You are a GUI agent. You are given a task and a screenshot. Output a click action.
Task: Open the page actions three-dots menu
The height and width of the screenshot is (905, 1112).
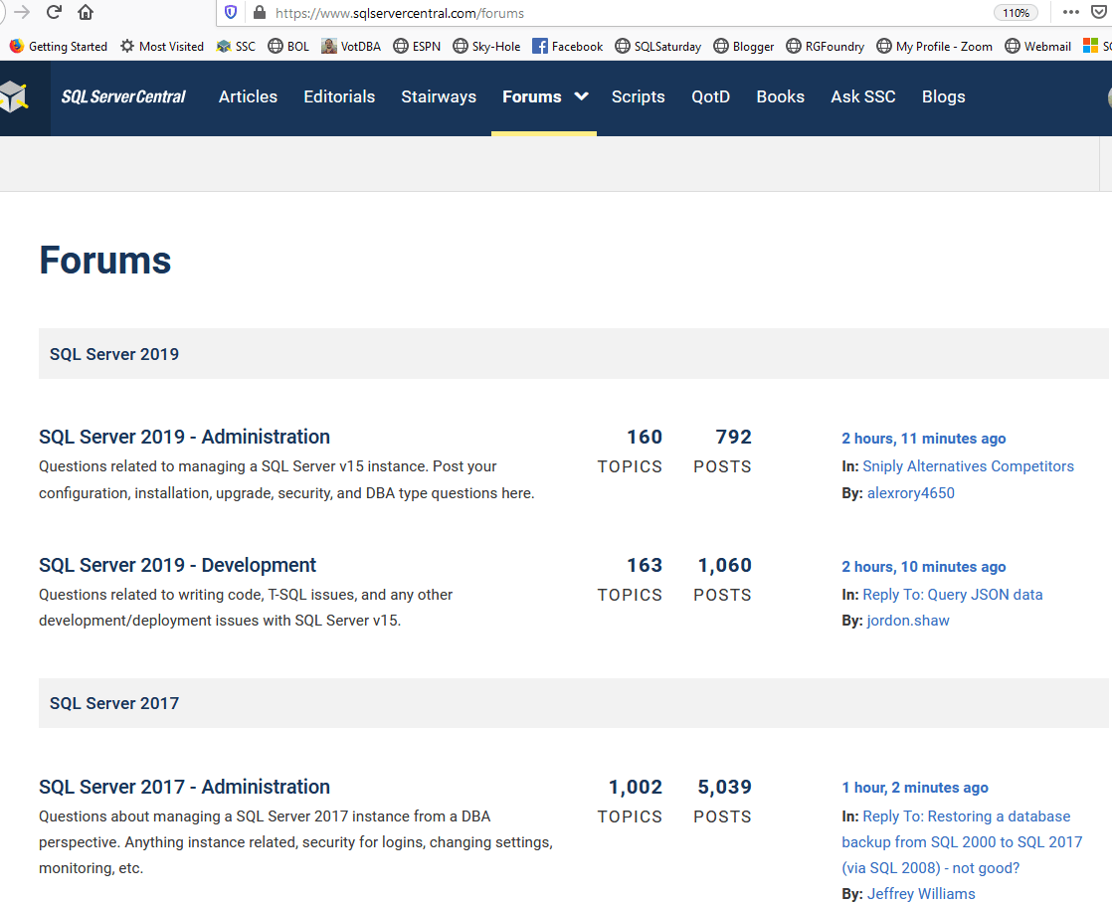point(1071,12)
